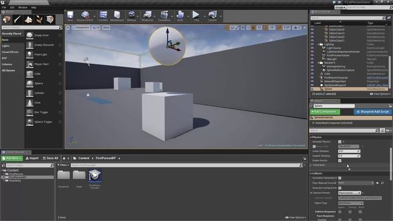Toggle visibility eye for Cube actor
The width and height of the screenshot is (393, 221).
click(312, 74)
